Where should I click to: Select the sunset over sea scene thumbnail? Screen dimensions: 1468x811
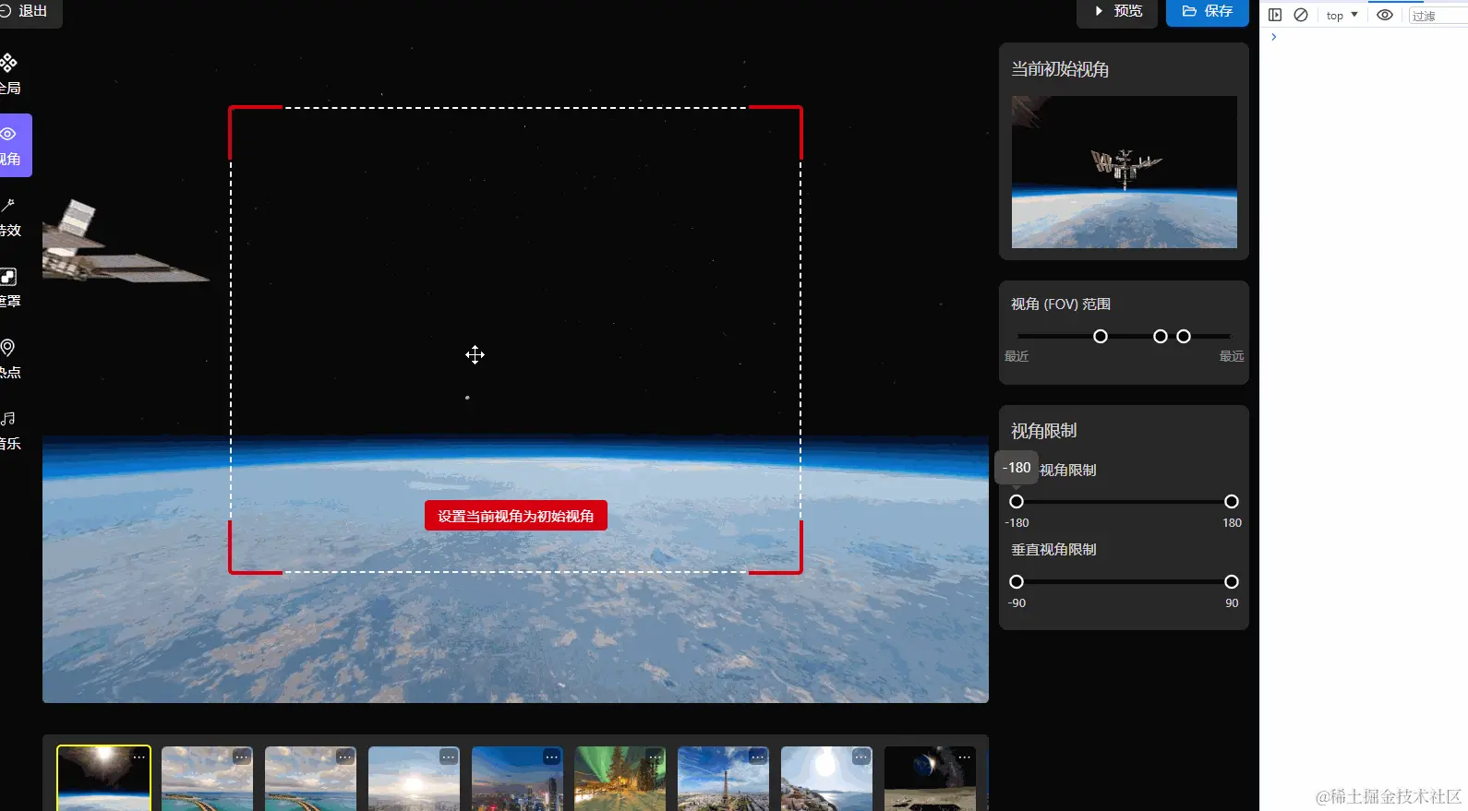coord(414,779)
